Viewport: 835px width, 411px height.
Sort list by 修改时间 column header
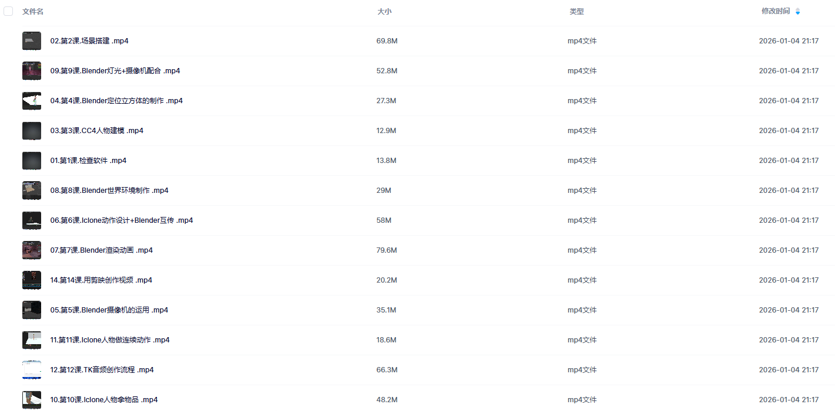pyautogui.click(x=775, y=11)
